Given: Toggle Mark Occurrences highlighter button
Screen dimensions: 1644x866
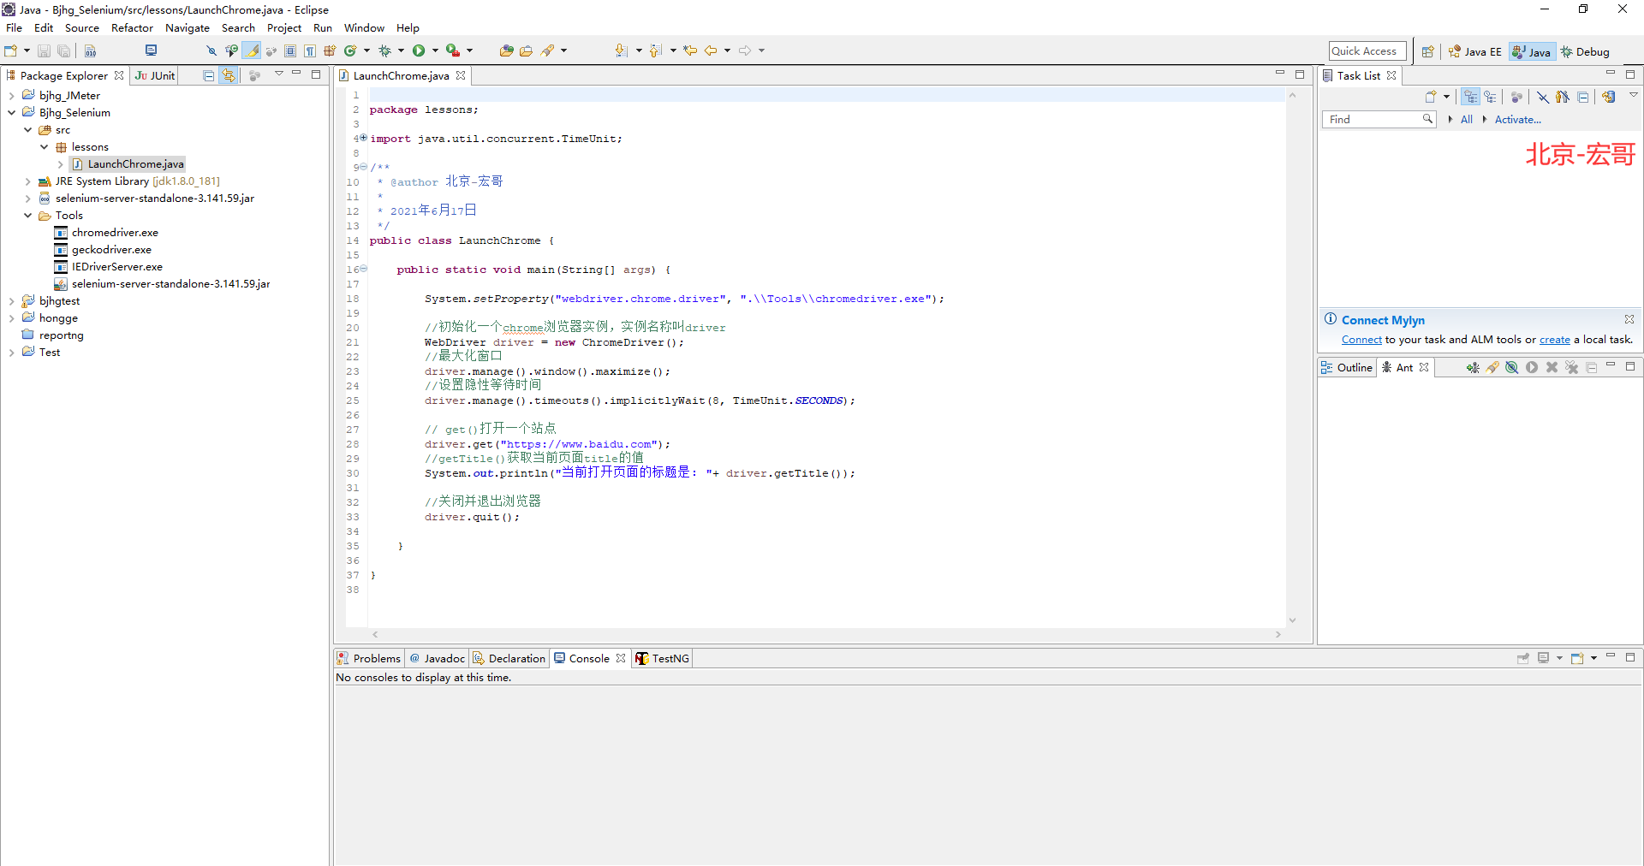Looking at the screenshot, I should [253, 51].
